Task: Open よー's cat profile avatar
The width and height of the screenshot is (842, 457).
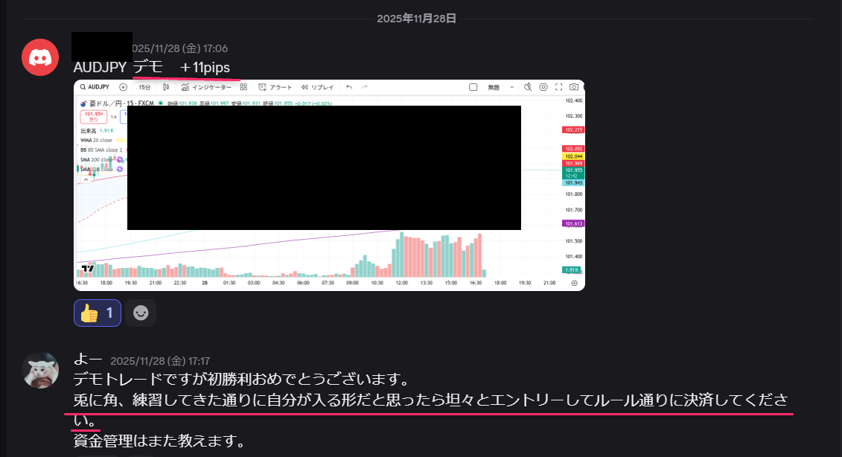Action: click(x=40, y=370)
